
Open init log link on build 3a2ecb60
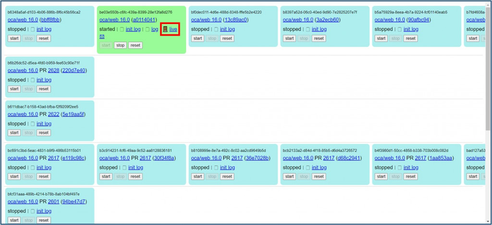coord(319,29)
